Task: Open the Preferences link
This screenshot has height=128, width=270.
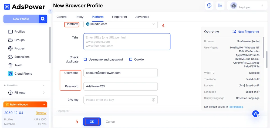Action: tap(236, 107)
